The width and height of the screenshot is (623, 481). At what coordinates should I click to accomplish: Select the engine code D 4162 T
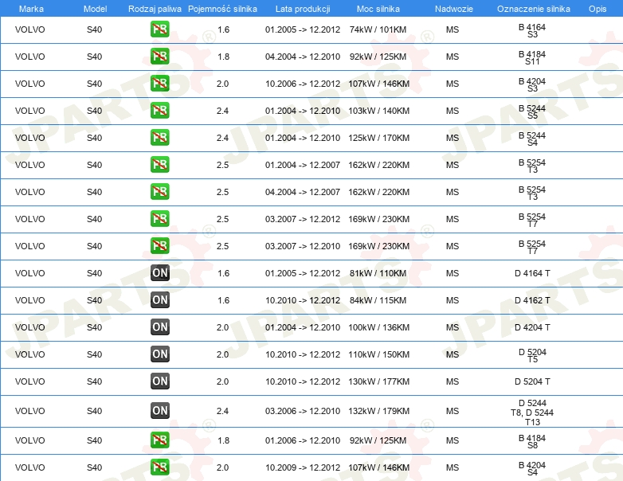(x=532, y=300)
